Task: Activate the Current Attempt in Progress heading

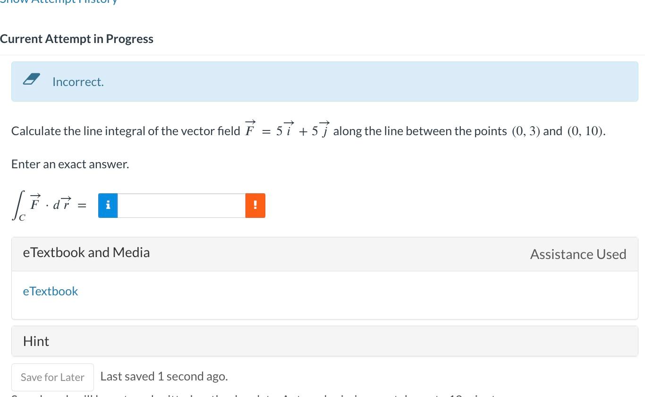Action: pyautogui.click(x=76, y=39)
